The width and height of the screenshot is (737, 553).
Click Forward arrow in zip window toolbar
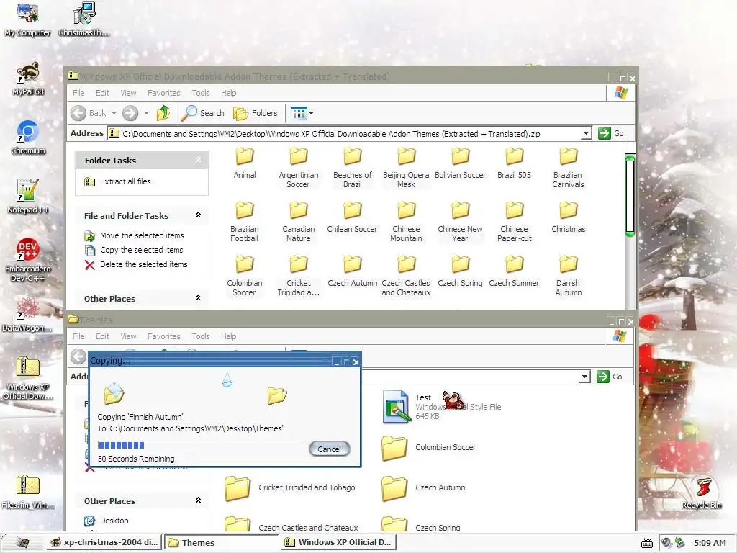pos(130,113)
